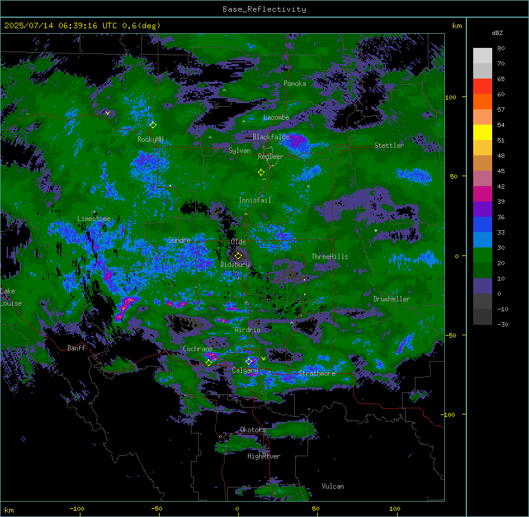Image resolution: width=529 pixels, height=517 pixels.
Task: Click the yellow diamond marker above Calgary label
Action: 249,361
